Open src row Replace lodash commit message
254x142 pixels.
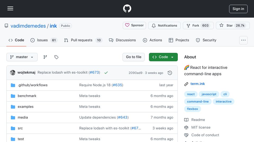(104, 128)
